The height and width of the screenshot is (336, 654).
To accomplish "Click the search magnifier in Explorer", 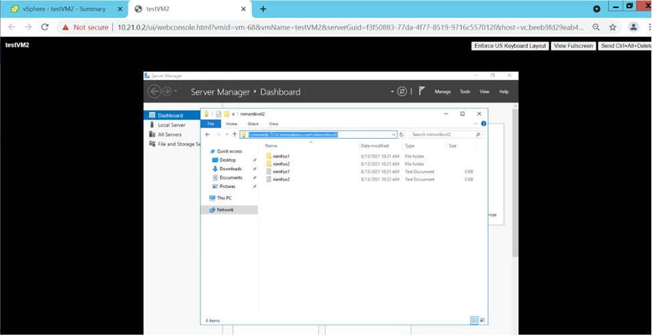I will coord(478,135).
